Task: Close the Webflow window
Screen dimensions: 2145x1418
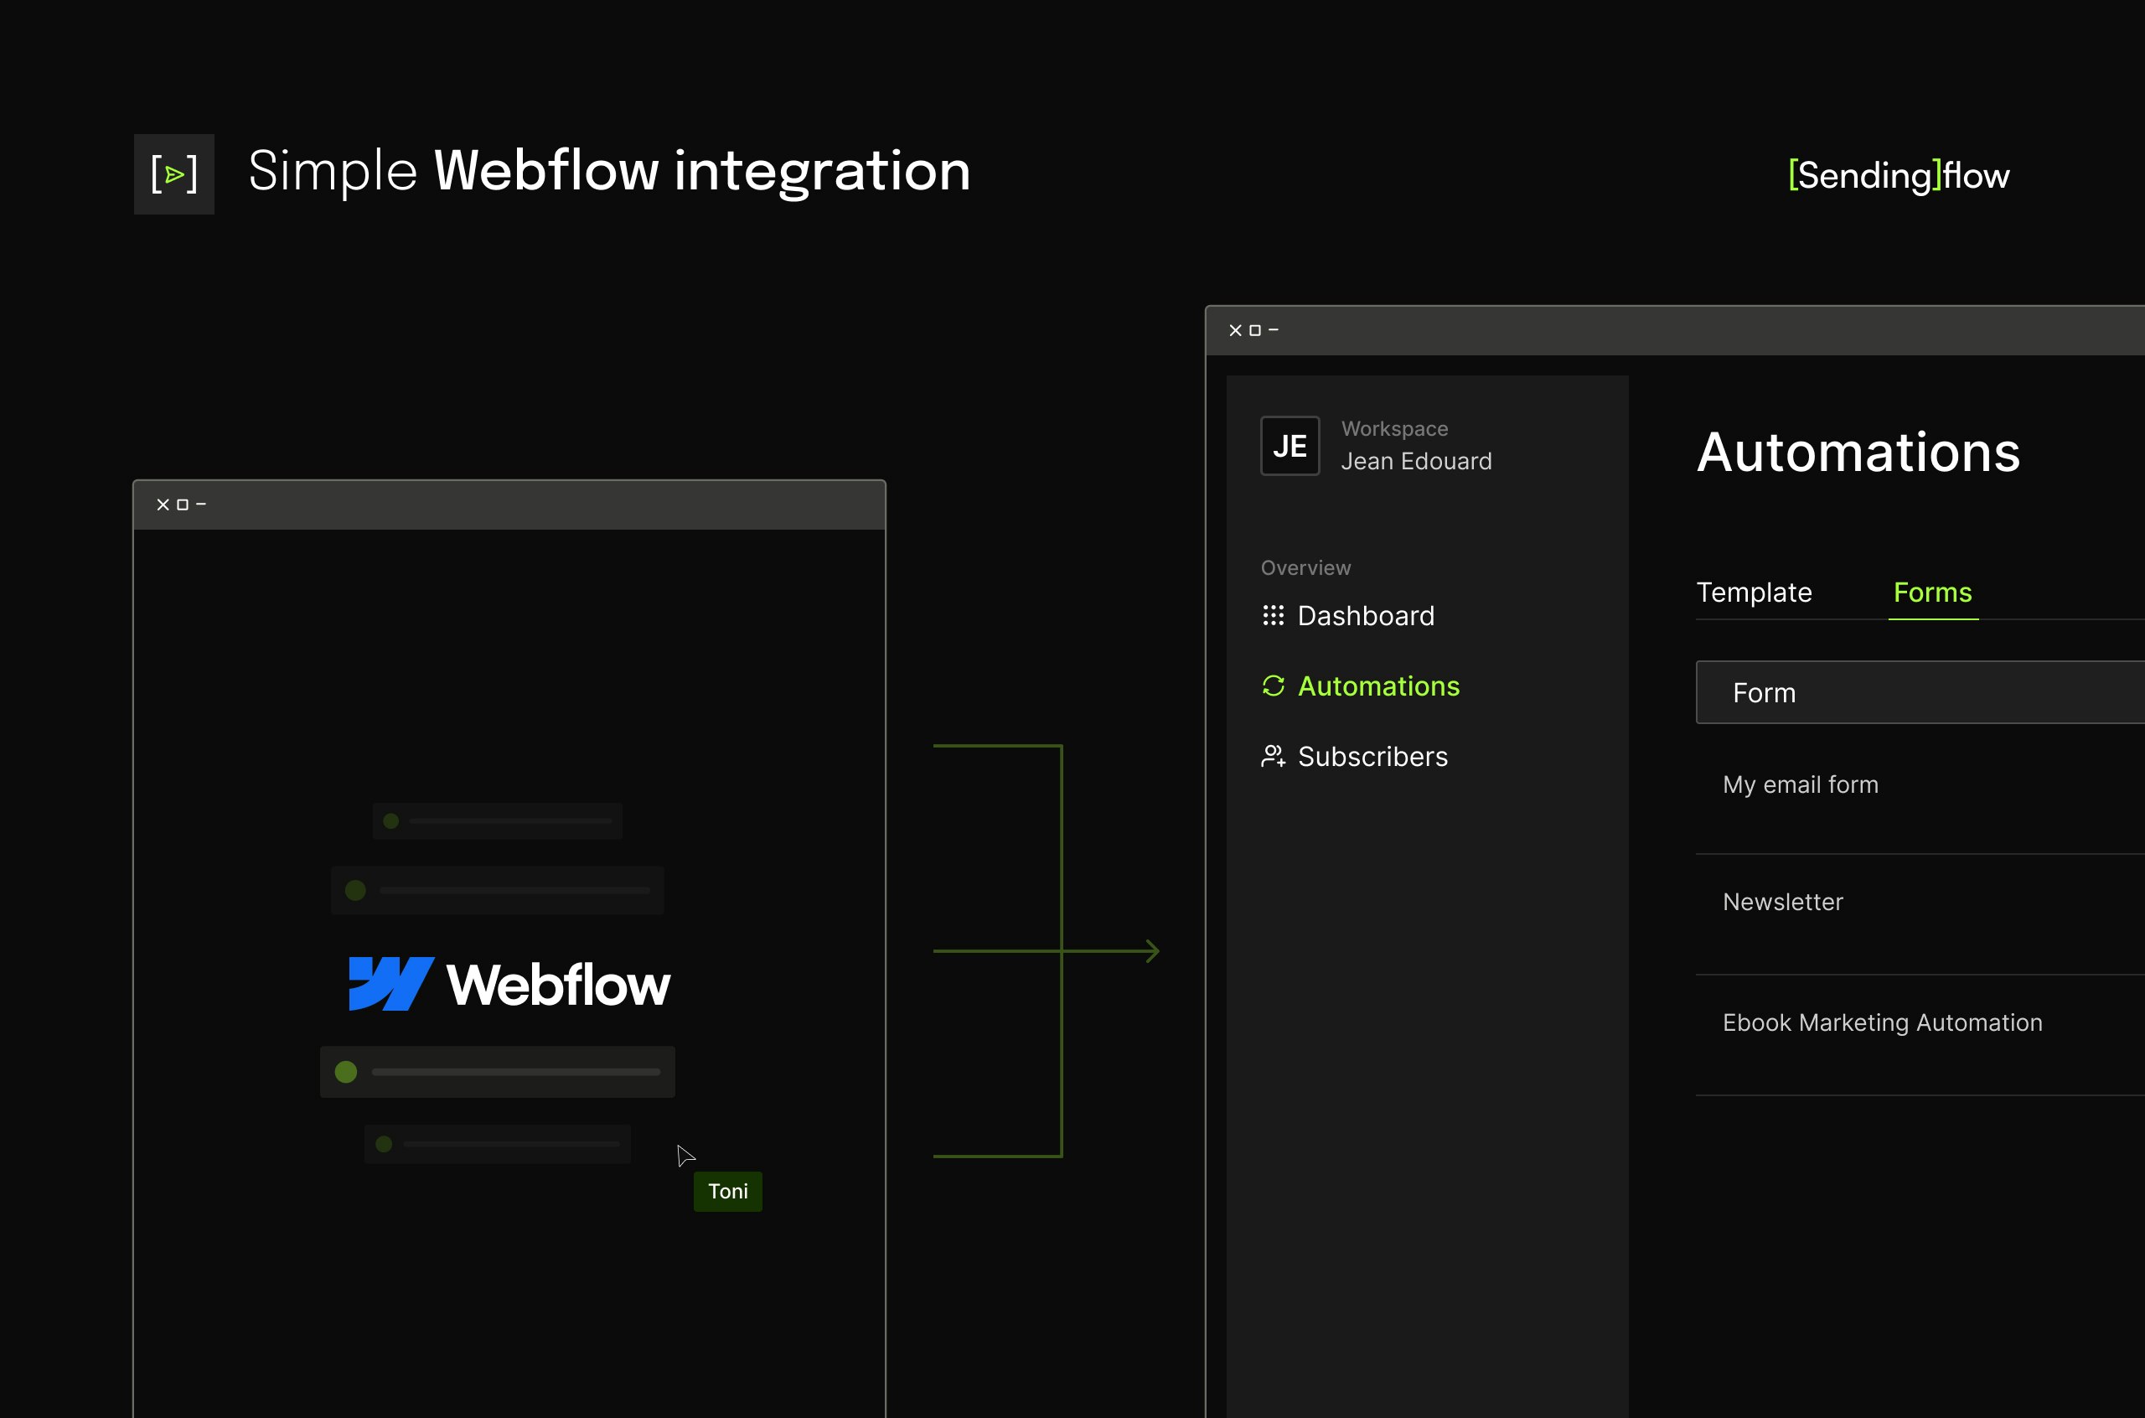Action: [163, 505]
